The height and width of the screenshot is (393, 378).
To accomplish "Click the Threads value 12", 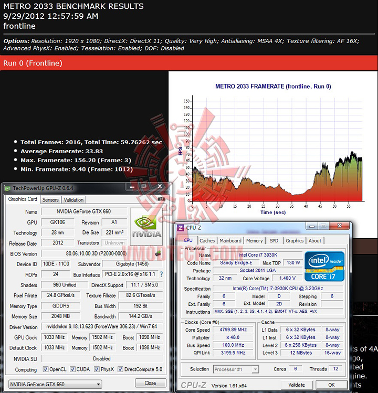I will pos(335,369).
